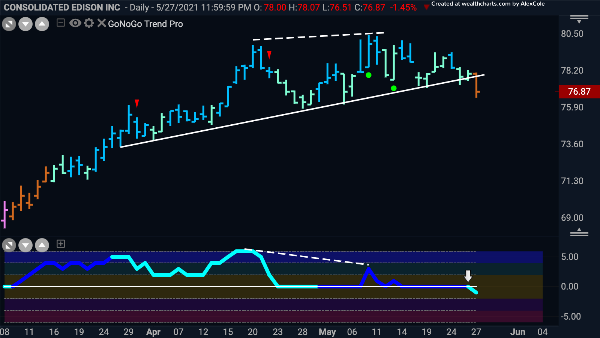
Task: Move the main chart pane up
Action: tap(42, 24)
